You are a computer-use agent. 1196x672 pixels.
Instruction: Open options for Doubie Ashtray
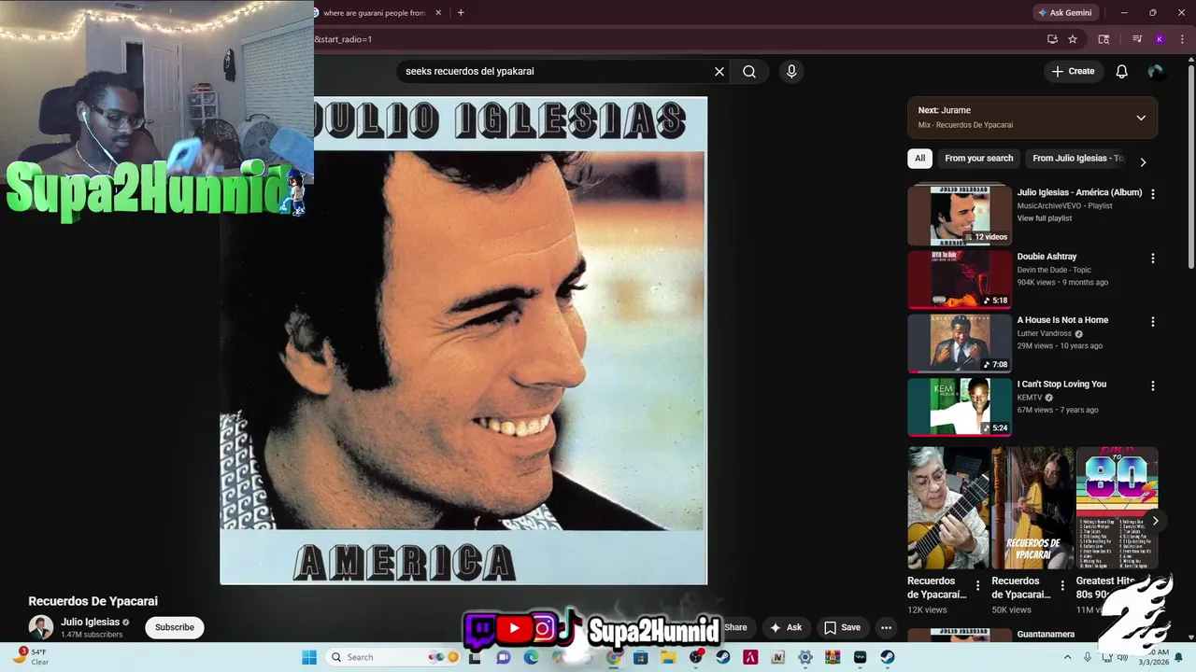click(x=1152, y=258)
